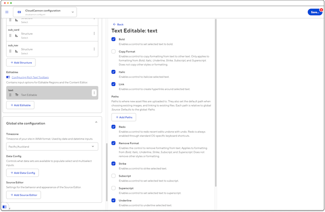Viewport: 325px width, 212px height.
Task: Open the Pacific/Auckland timezone dropdown
Action: [52, 147]
